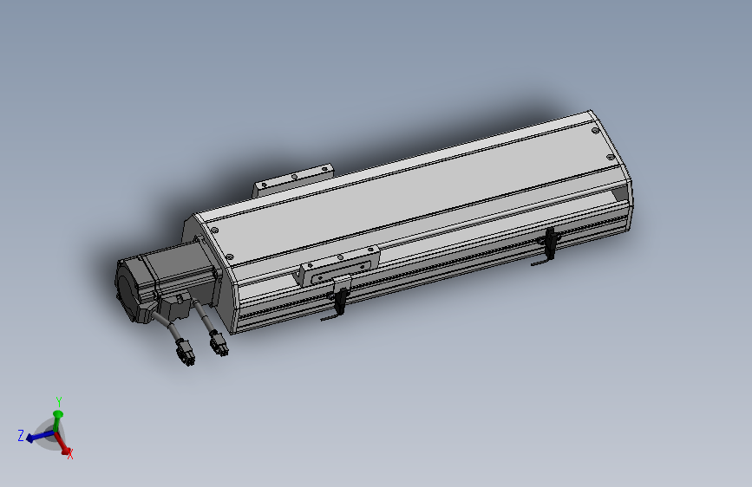Screen dimensions: 752x487
Task: Select the black sensor near the motor end
Action: tap(340, 301)
